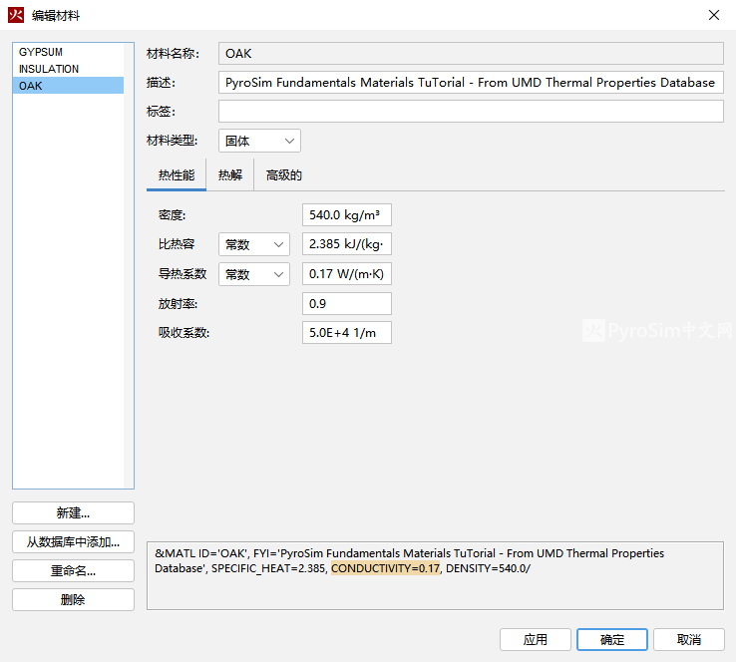Click the DENSITY=540.0/ text
The height and width of the screenshot is (662, 736).
(x=488, y=568)
